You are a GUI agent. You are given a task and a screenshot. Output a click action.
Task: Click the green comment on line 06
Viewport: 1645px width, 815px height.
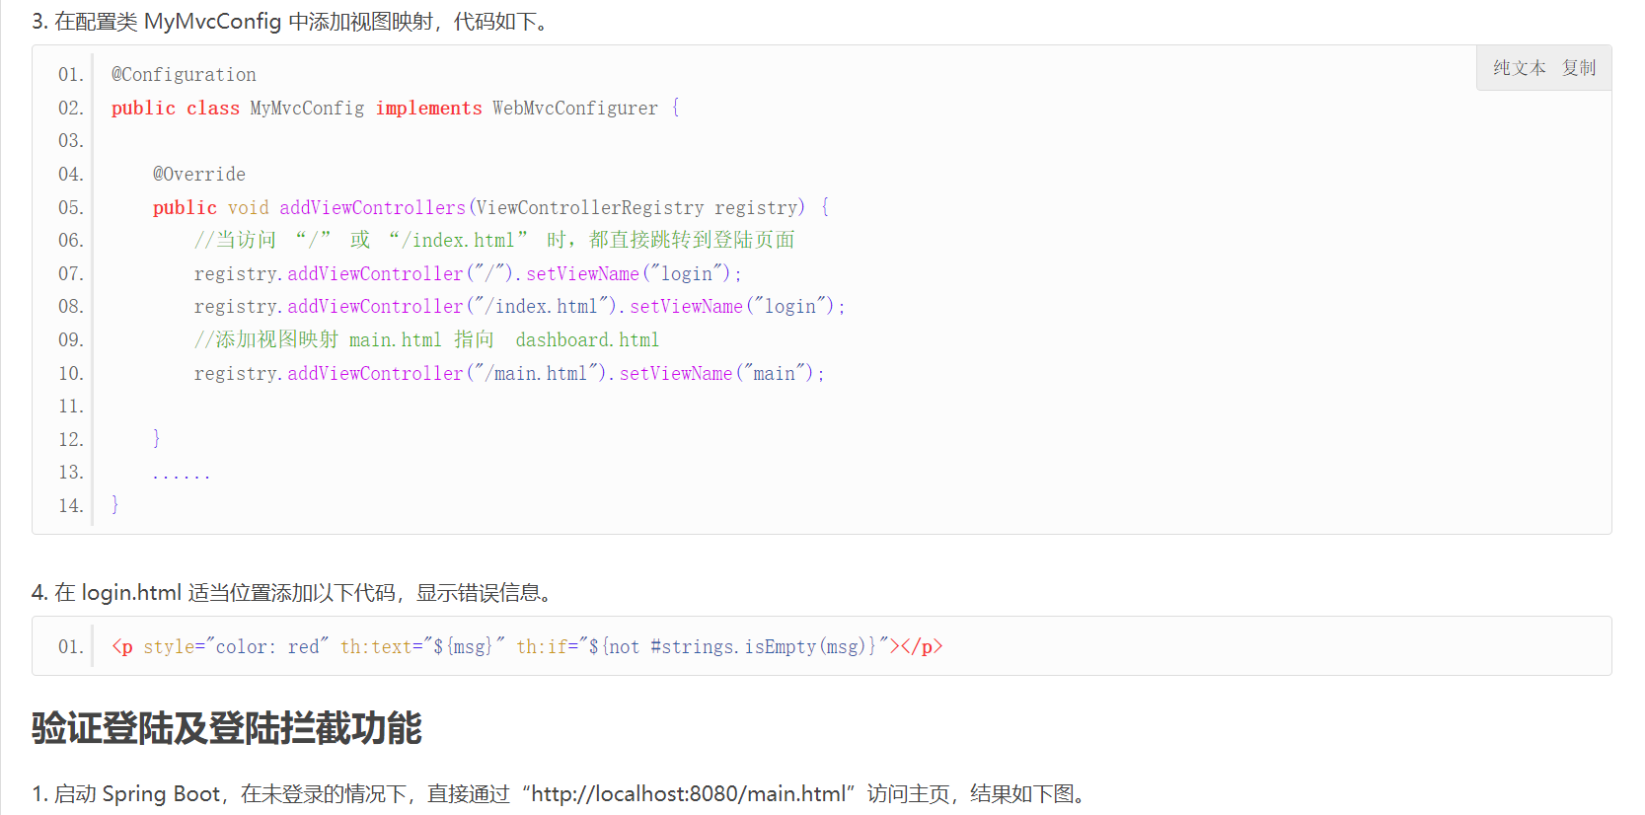(x=493, y=241)
